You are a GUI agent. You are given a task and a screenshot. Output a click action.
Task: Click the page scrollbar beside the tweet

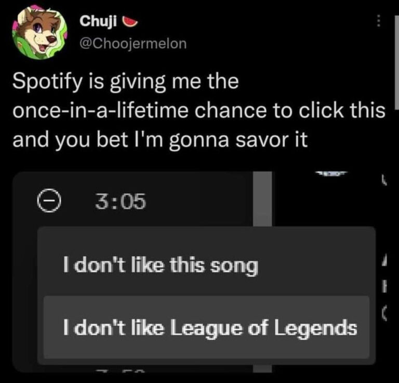397,62
